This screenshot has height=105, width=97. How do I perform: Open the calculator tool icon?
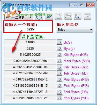tap(49, 17)
